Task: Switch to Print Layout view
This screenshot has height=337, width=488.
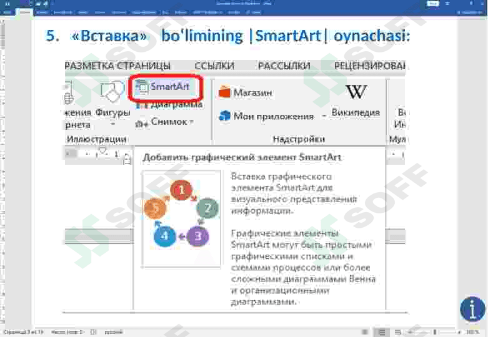Action: point(382,332)
